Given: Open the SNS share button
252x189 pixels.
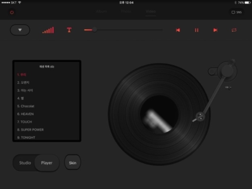Looking at the screenshot, I should 236,12.
